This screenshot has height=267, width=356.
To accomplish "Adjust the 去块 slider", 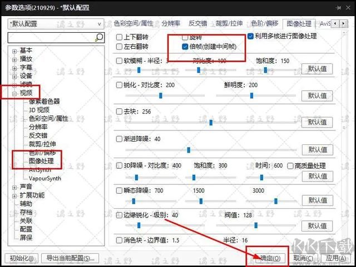I will [211, 123].
